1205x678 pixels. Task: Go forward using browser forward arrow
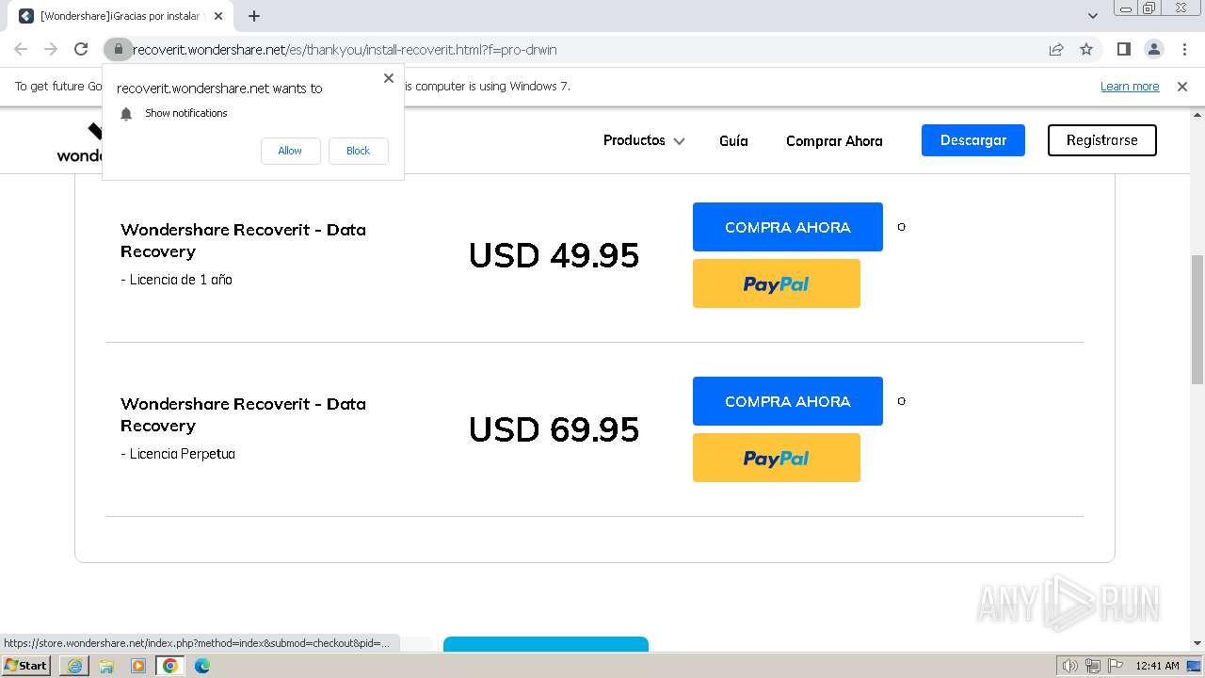click(x=51, y=49)
